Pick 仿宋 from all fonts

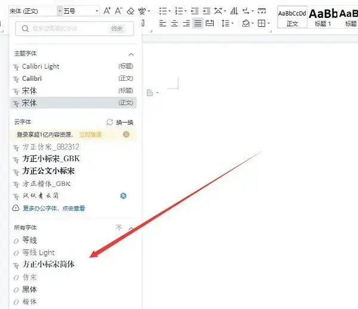(73, 277)
